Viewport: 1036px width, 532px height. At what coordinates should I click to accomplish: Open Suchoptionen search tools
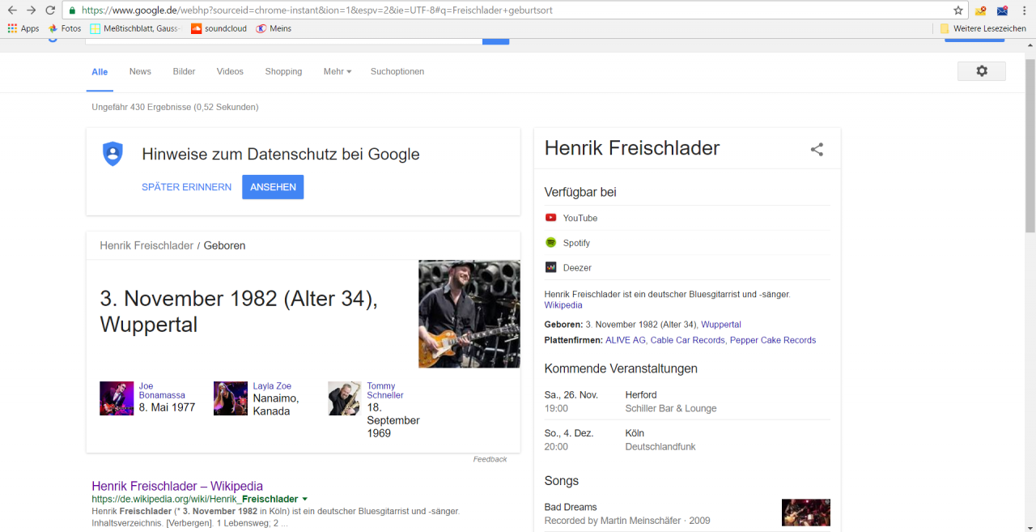pyautogui.click(x=397, y=71)
